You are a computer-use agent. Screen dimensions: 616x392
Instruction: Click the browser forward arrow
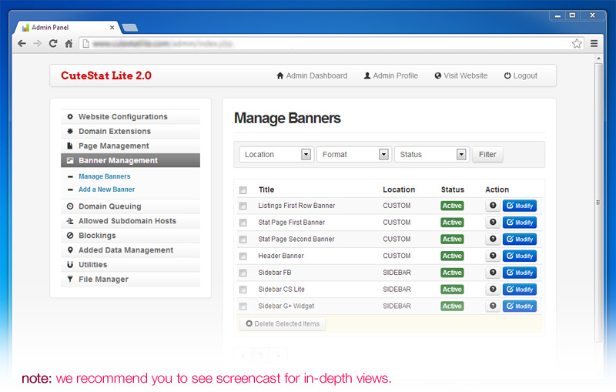tap(37, 44)
